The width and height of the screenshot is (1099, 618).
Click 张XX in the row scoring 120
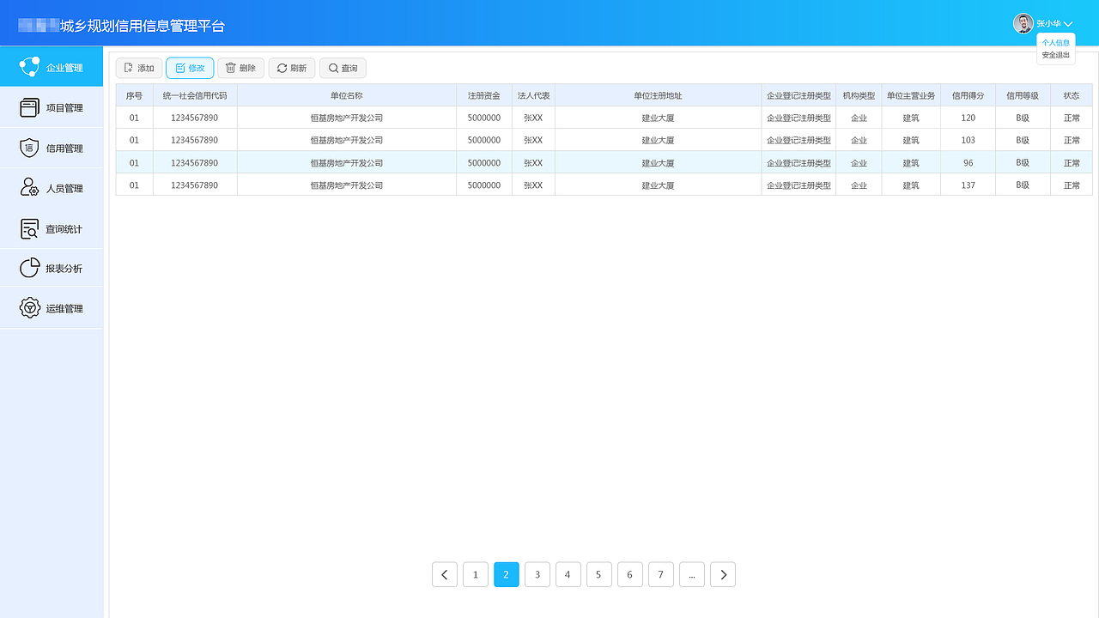coord(533,118)
